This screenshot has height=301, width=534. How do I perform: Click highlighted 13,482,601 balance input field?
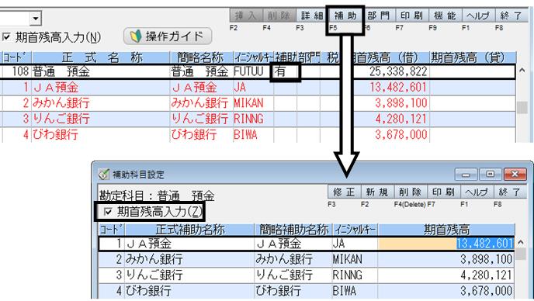[446, 244]
